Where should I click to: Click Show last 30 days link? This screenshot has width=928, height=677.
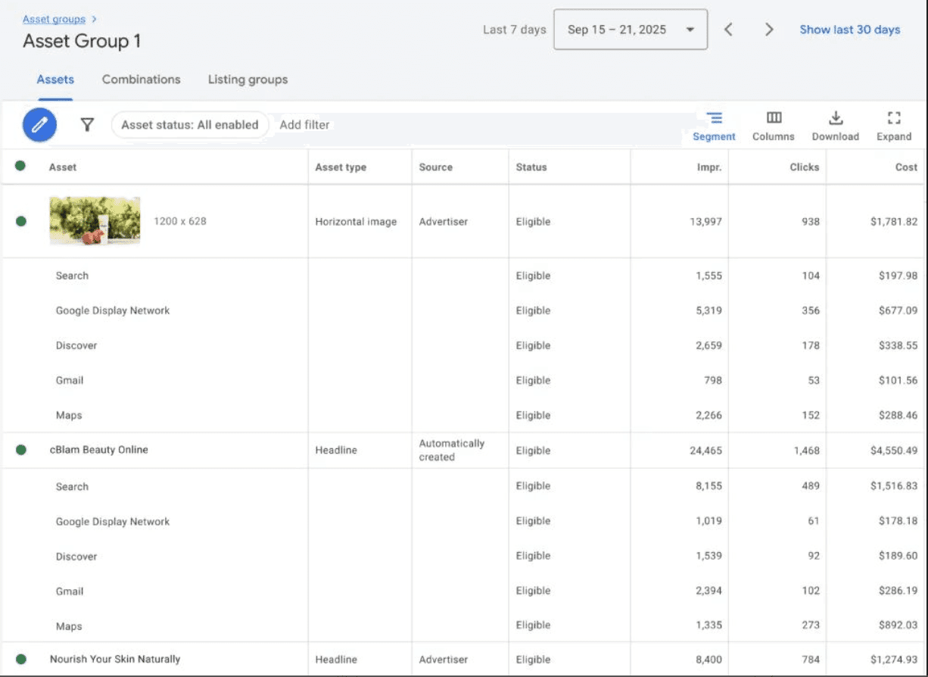pos(850,30)
